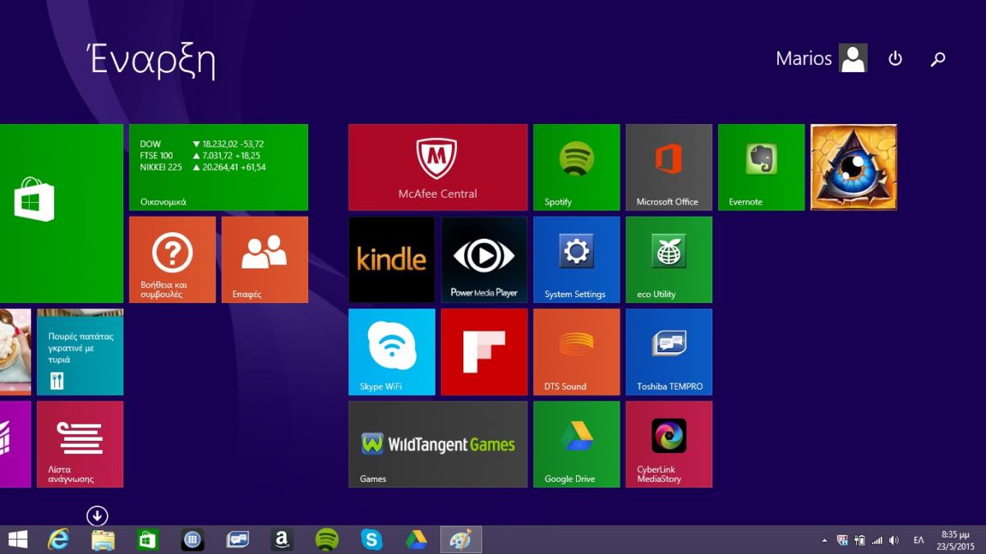Open the Kindle tile
This screenshot has width=986, height=554.
tap(392, 259)
